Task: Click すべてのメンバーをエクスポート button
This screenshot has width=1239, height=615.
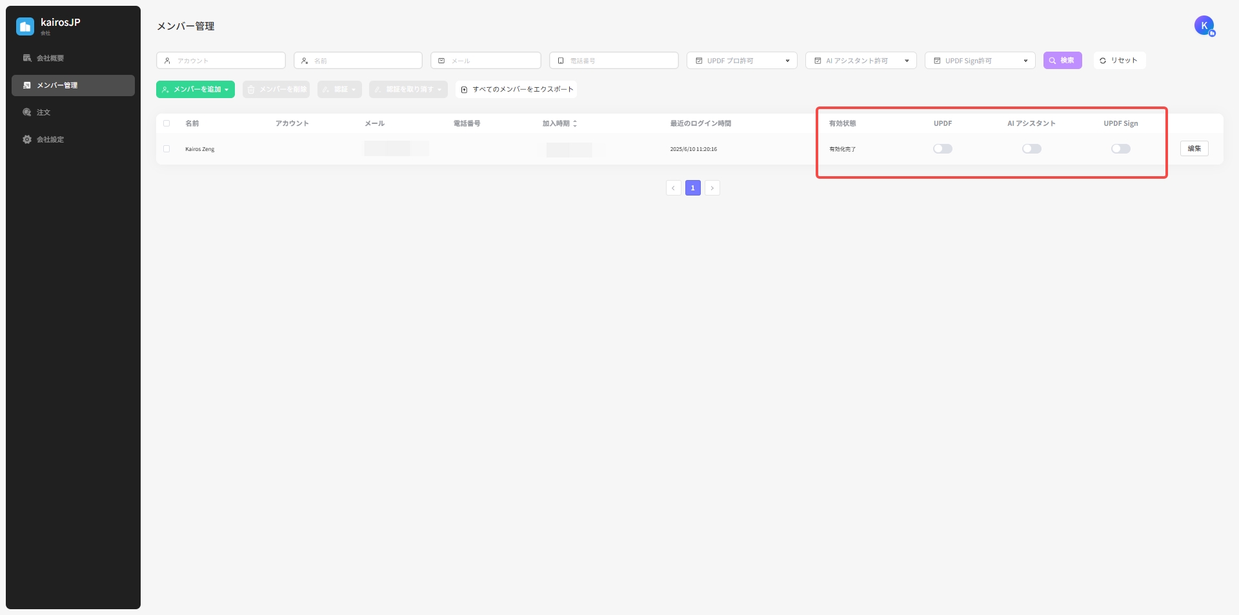Action: pyautogui.click(x=516, y=90)
